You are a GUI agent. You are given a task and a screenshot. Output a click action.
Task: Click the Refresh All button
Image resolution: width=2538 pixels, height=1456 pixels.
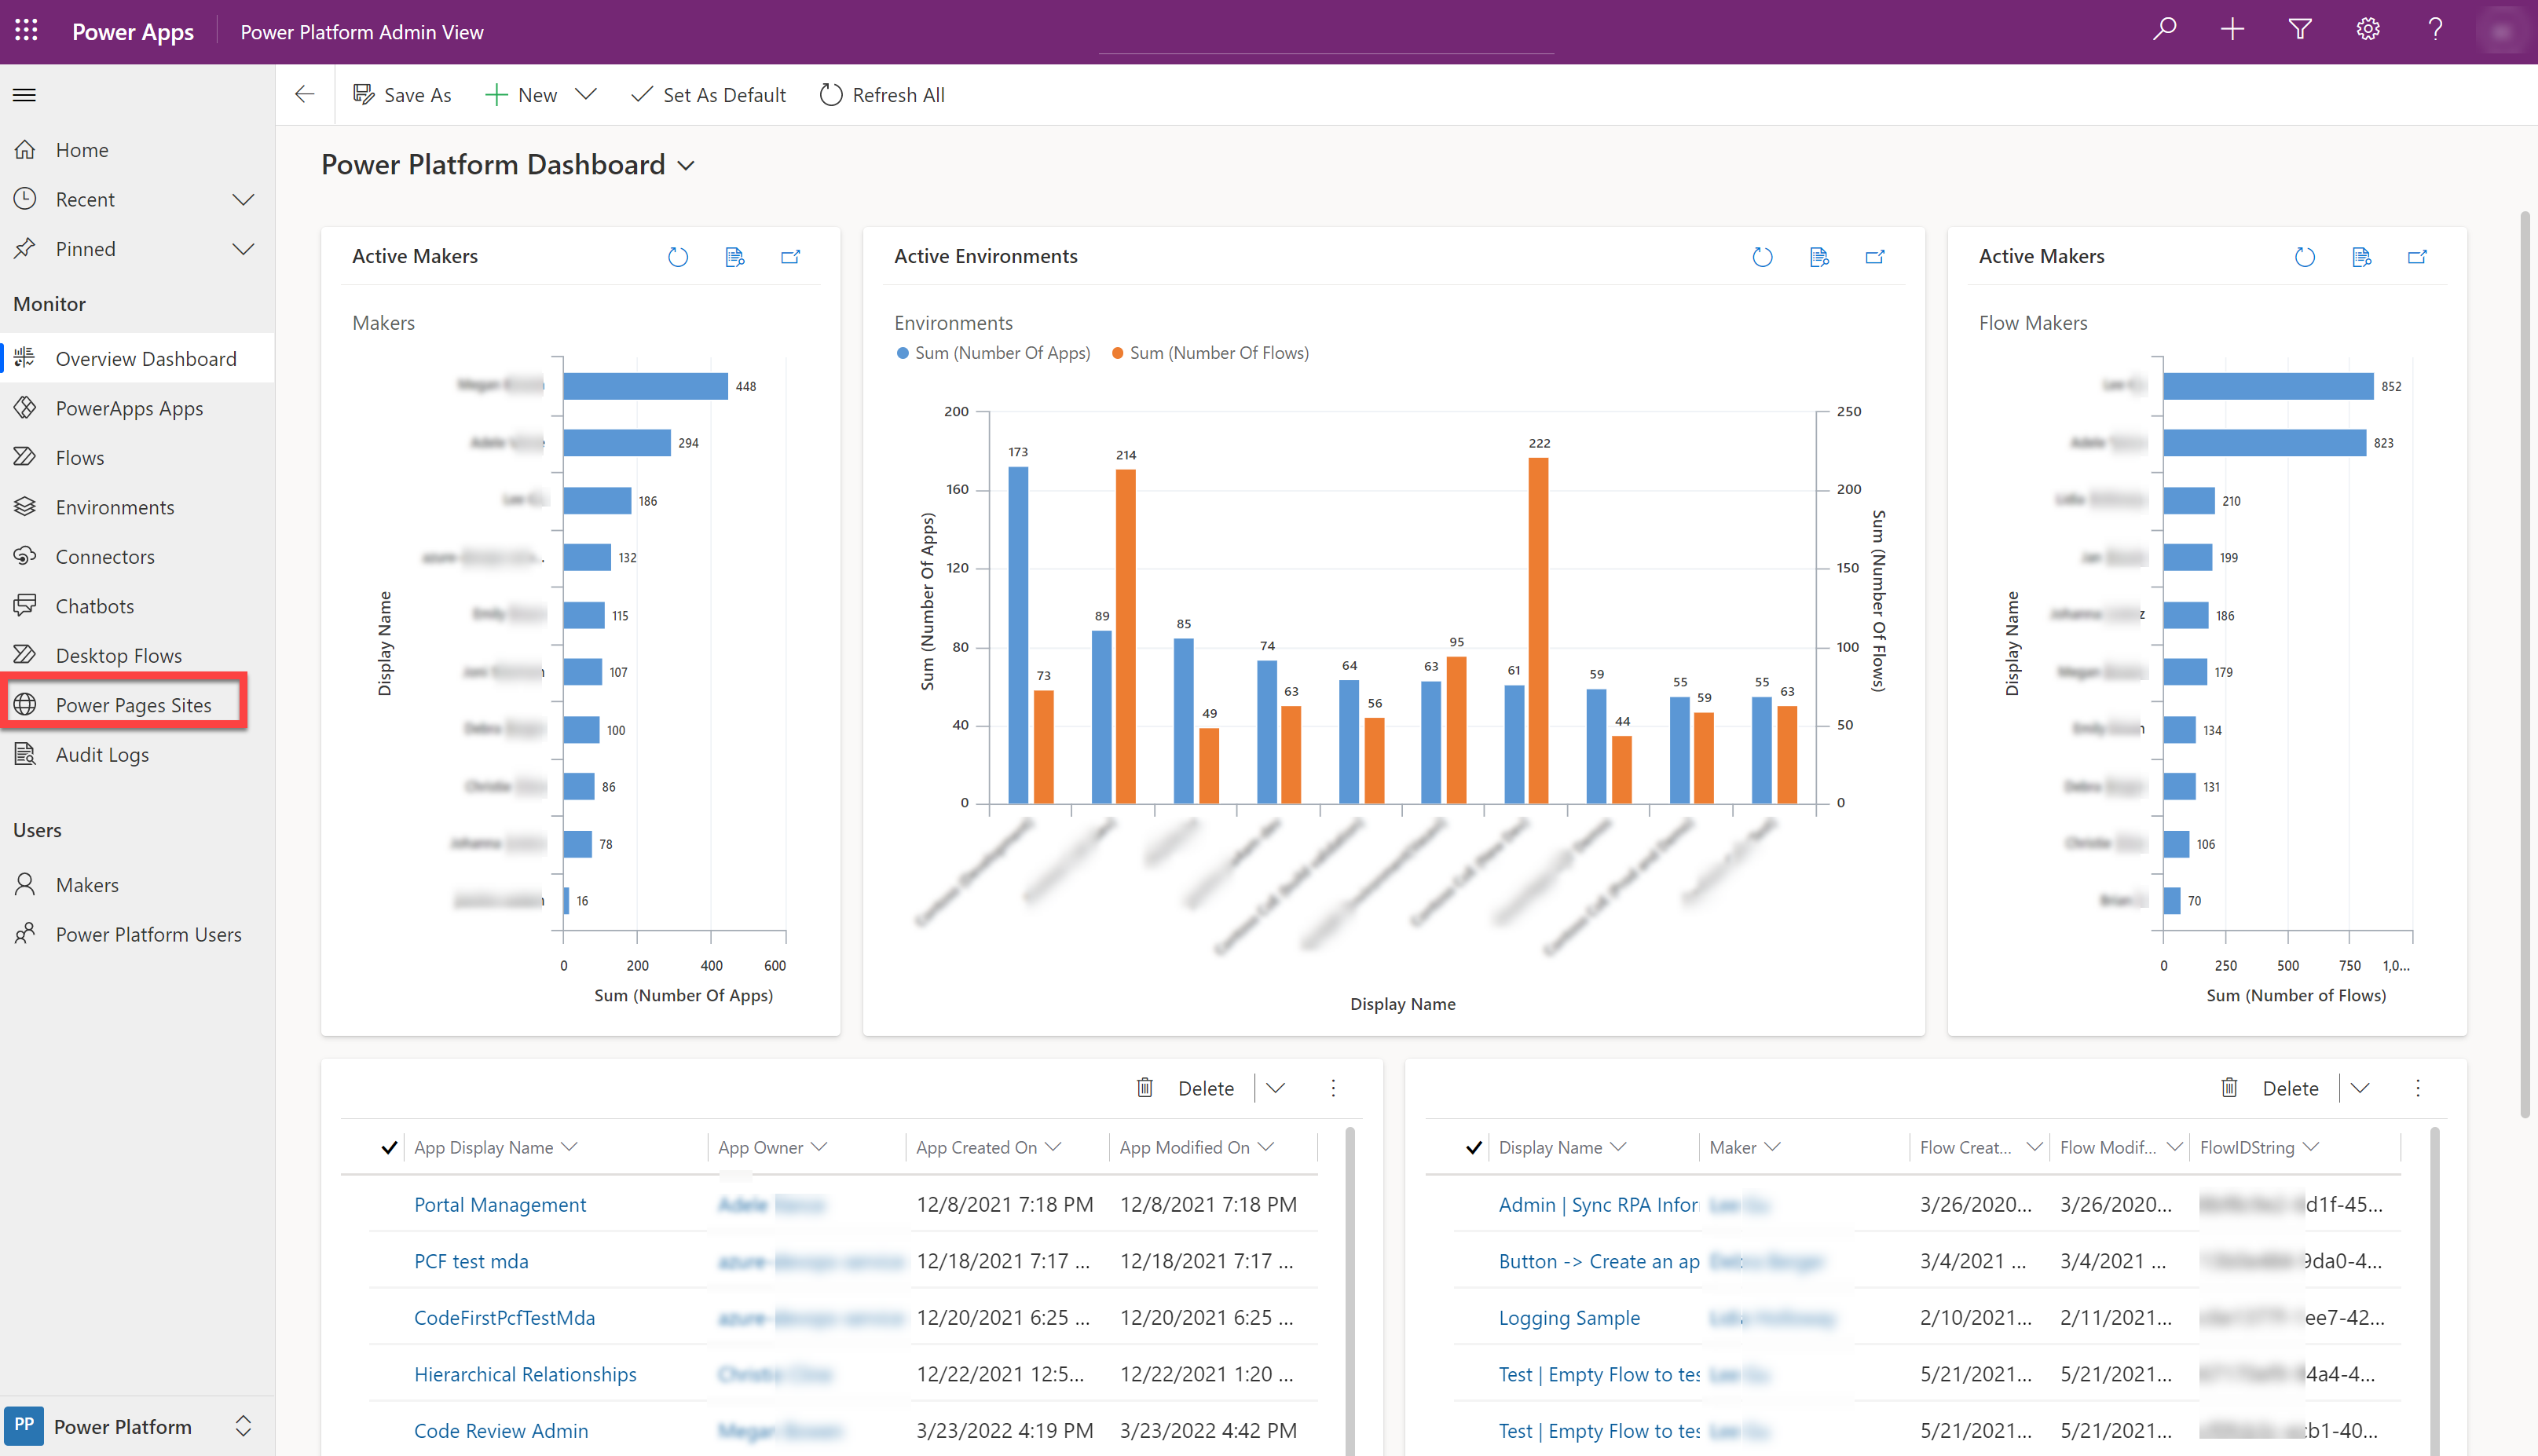(x=882, y=94)
